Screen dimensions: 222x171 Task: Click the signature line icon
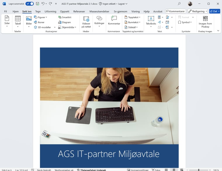(x=167, y=17)
